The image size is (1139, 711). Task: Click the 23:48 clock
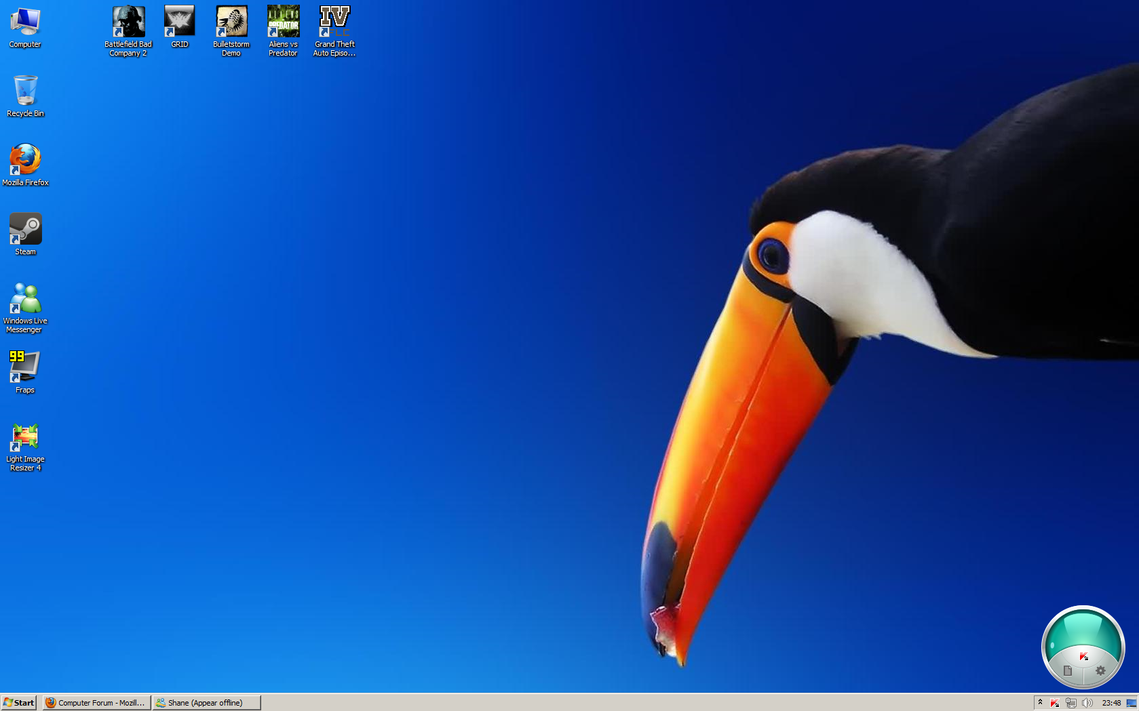pos(1111,703)
